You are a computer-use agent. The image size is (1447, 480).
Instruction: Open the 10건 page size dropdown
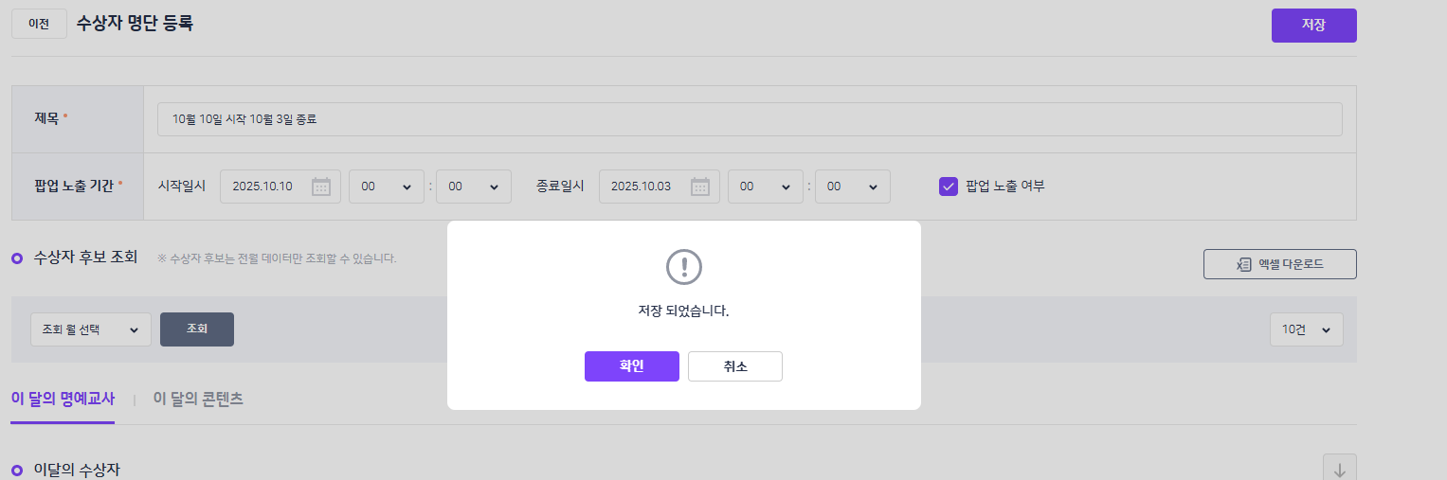pyautogui.click(x=1306, y=329)
